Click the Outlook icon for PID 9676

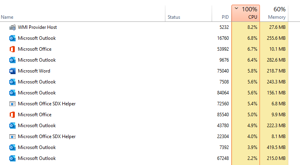[12, 60]
